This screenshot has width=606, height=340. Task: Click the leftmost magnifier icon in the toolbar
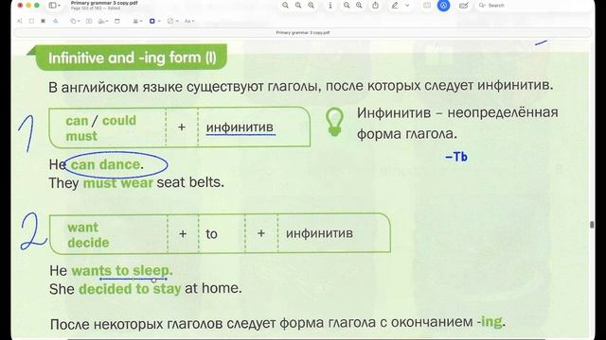pos(285,5)
